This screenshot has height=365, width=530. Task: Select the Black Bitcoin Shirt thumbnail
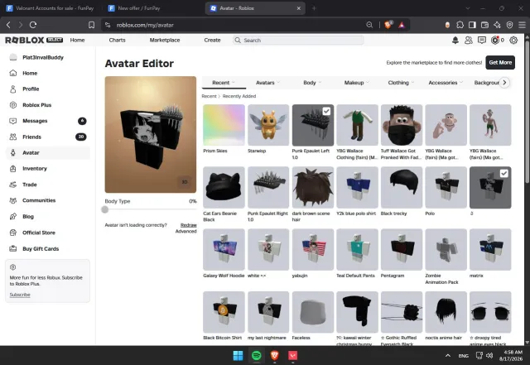tap(224, 312)
